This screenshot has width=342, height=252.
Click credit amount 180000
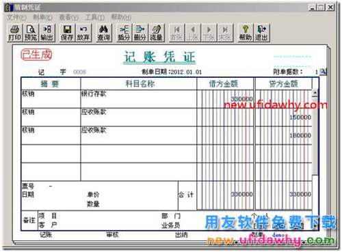pos(300,135)
